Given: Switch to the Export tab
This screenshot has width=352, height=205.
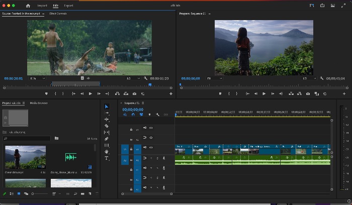Looking at the screenshot, I should 68,6.
